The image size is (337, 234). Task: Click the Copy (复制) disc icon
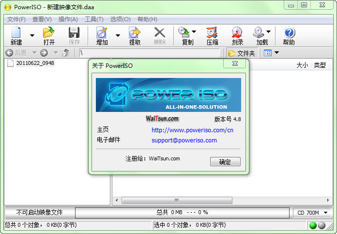[x=184, y=33]
